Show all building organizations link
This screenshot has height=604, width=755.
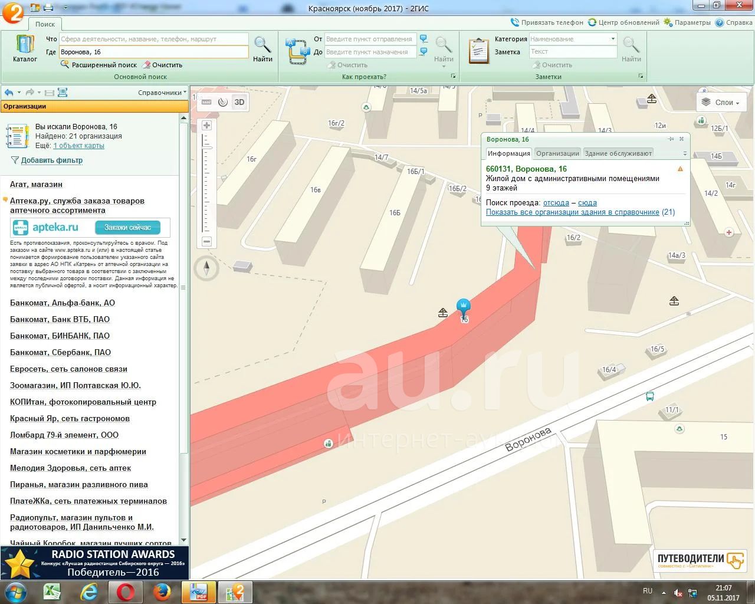pyautogui.click(x=572, y=212)
